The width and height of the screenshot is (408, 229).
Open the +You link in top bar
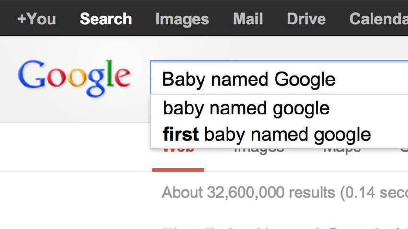(36, 19)
